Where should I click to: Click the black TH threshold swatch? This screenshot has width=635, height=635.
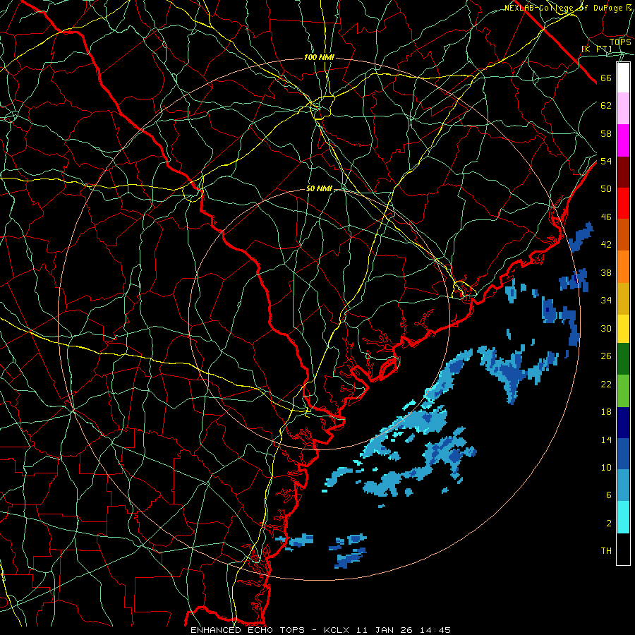click(x=623, y=549)
